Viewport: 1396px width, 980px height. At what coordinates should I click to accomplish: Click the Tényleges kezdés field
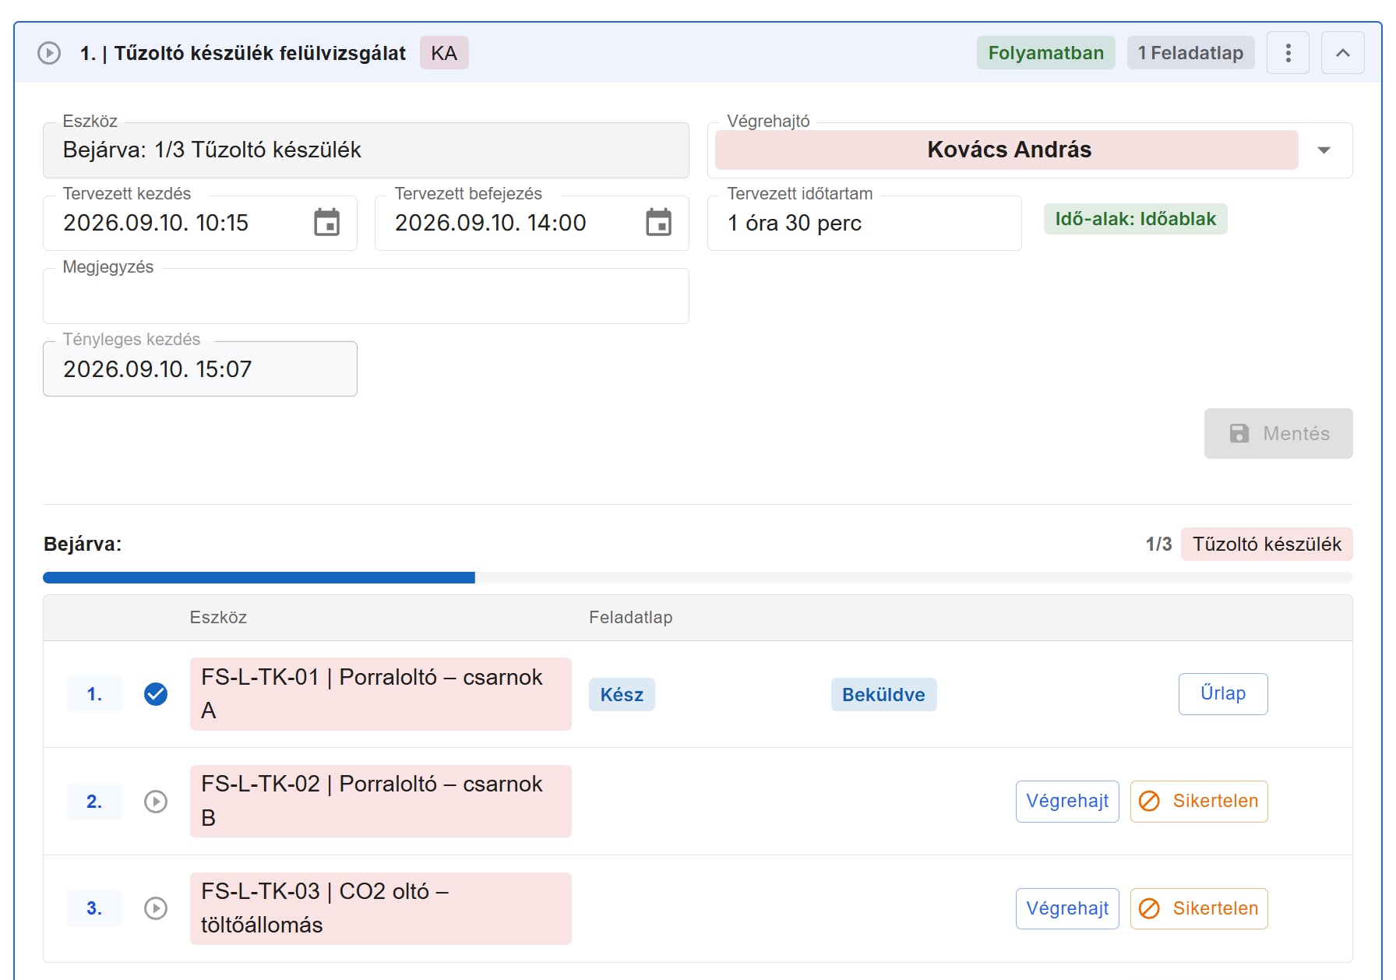coord(199,368)
